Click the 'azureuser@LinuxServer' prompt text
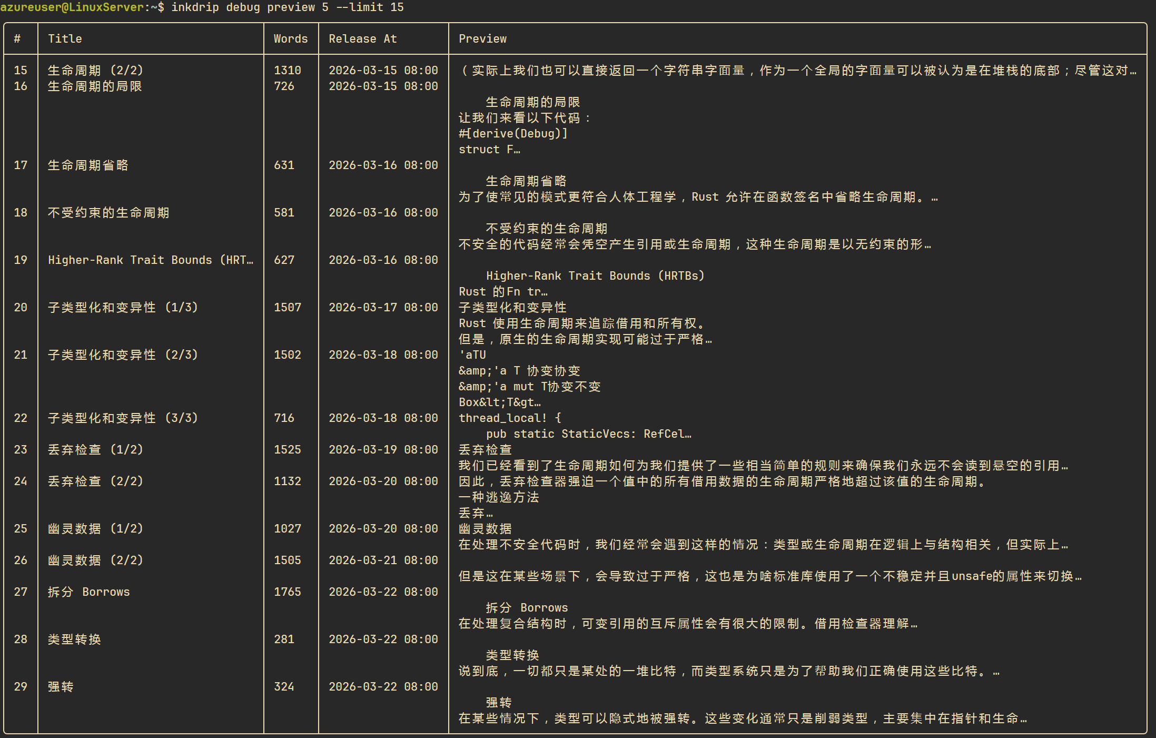Screen dimensions: 1156x738 pyautogui.click(x=72, y=7)
